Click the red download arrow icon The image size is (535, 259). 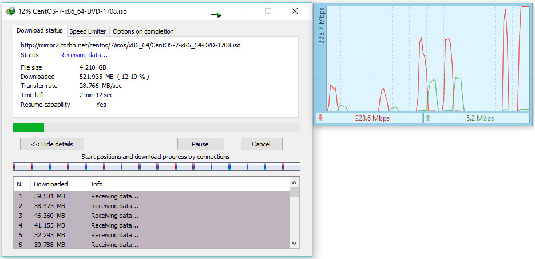pyautogui.click(x=320, y=118)
